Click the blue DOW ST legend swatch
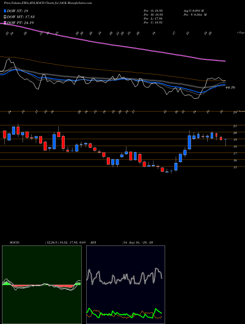The height and width of the screenshot is (324, 245). 5,11
